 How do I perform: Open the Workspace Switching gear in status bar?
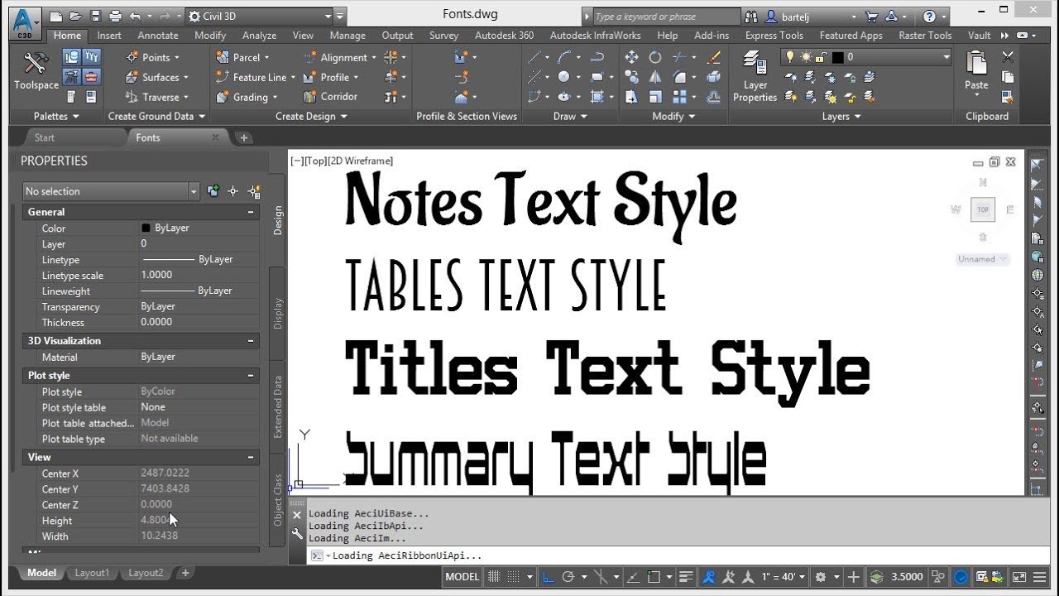821,577
